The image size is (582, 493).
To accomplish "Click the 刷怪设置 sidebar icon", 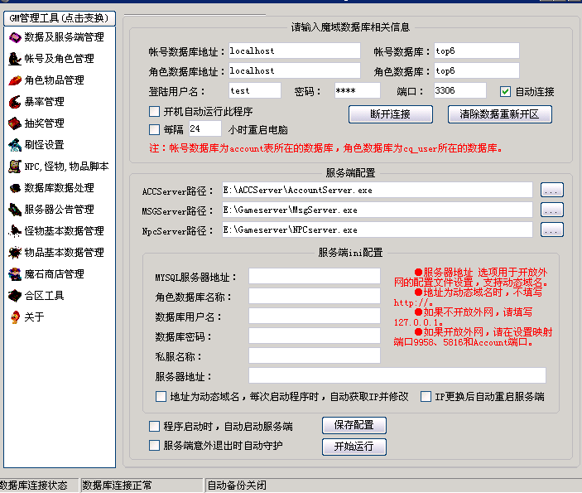I will point(15,145).
